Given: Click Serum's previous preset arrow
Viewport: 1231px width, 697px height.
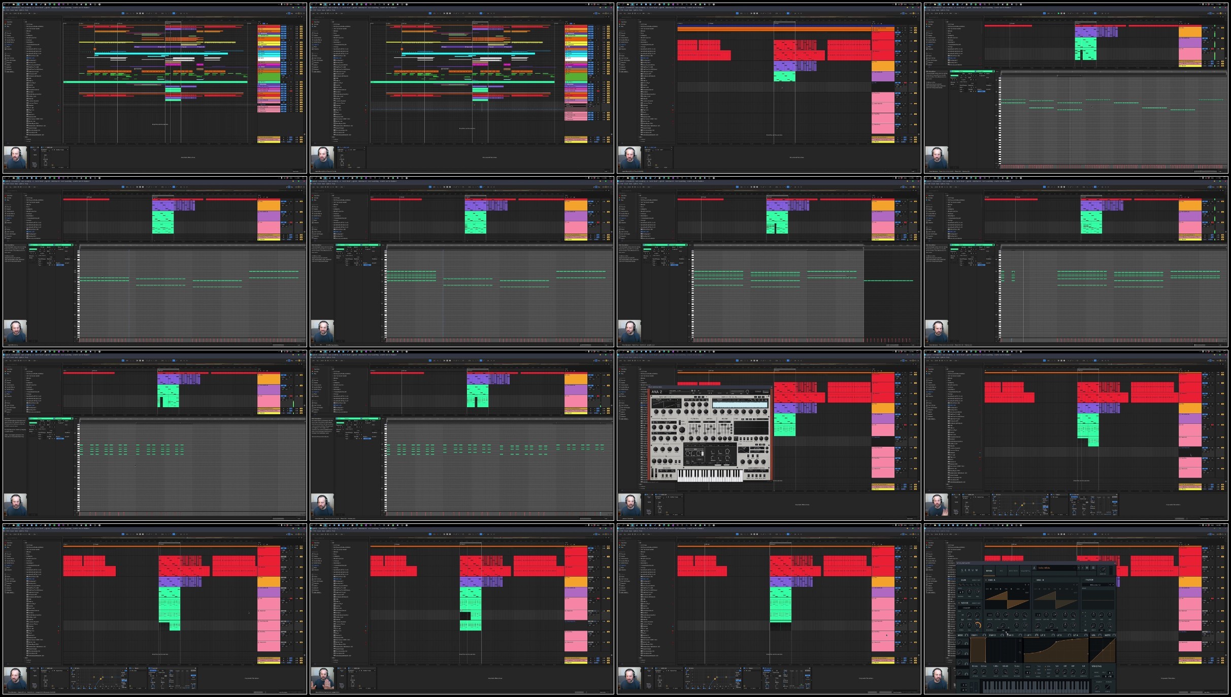Looking at the screenshot, I should 1079,568.
